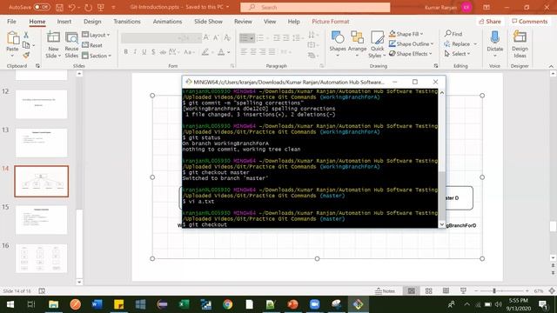Open Excel from taskbar

(x=184, y=304)
